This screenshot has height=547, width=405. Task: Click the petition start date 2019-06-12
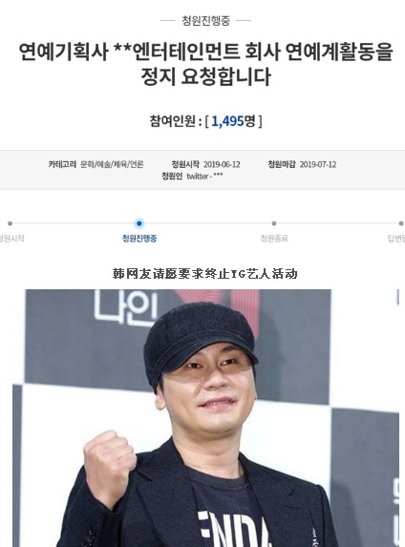222,164
